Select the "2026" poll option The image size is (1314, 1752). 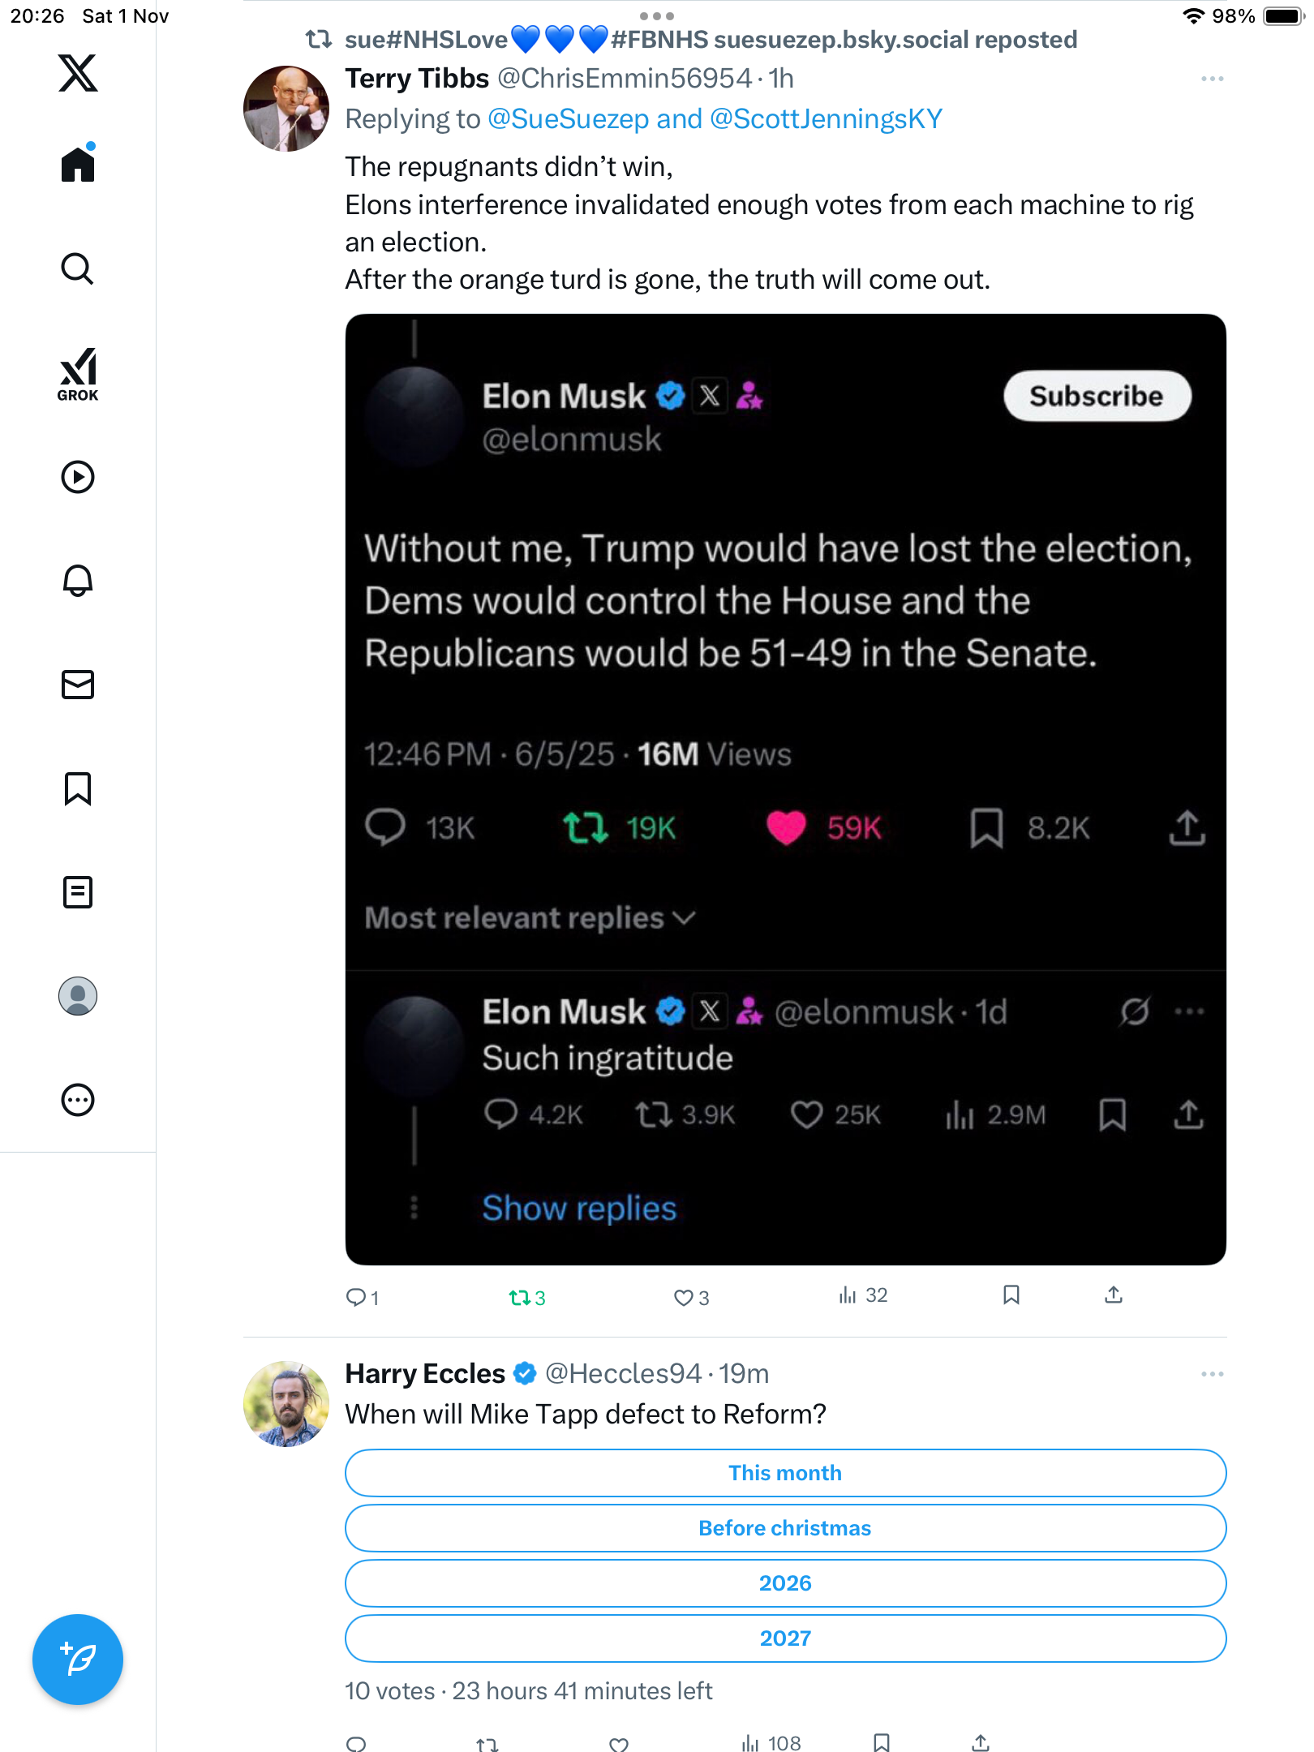click(x=785, y=1583)
